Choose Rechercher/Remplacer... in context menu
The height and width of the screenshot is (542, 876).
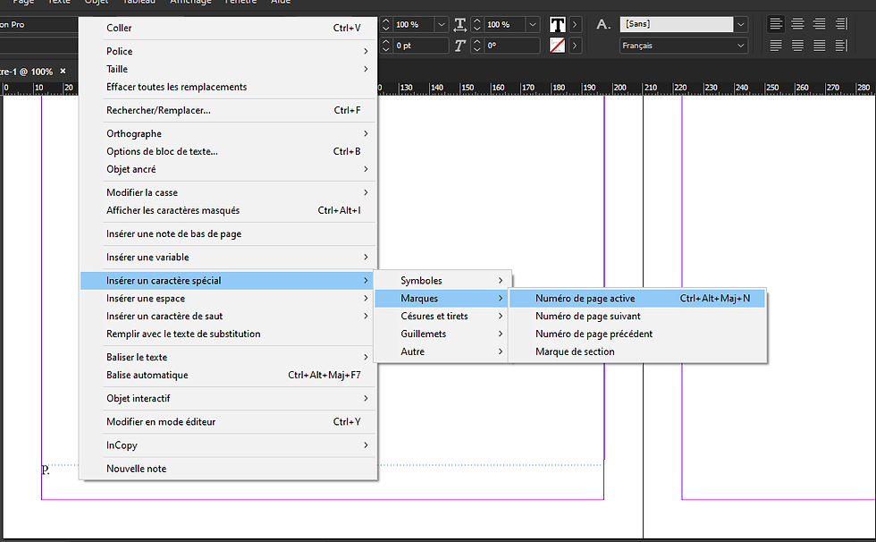[x=229, y=111]
